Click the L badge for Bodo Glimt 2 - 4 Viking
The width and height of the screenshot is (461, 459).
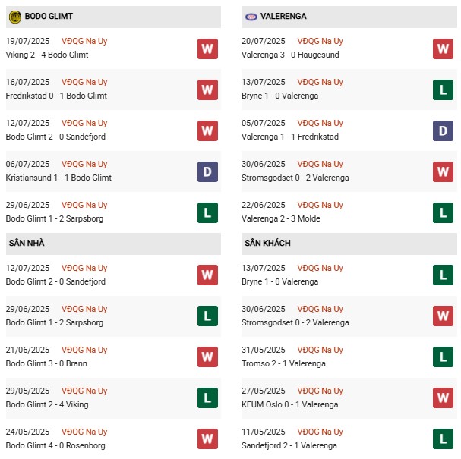[x=207, y=398]
